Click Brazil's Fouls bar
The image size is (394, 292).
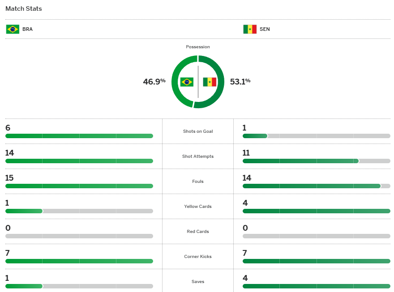pos(79,186)
